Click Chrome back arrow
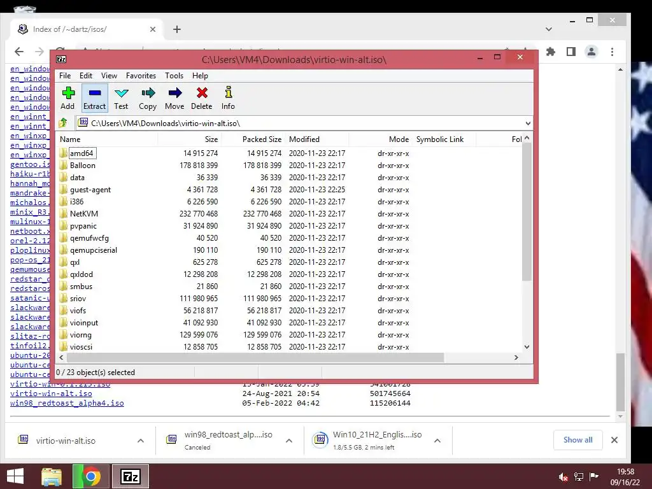The height and width of the screenshot is (489, 652). 19,52
